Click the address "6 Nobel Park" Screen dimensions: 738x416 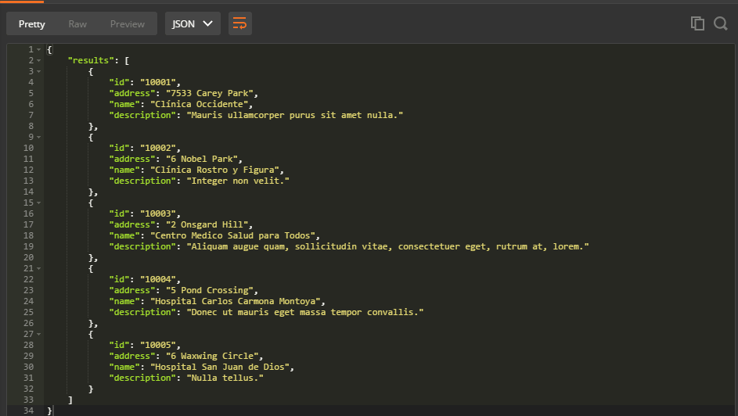tap(202, 159)
